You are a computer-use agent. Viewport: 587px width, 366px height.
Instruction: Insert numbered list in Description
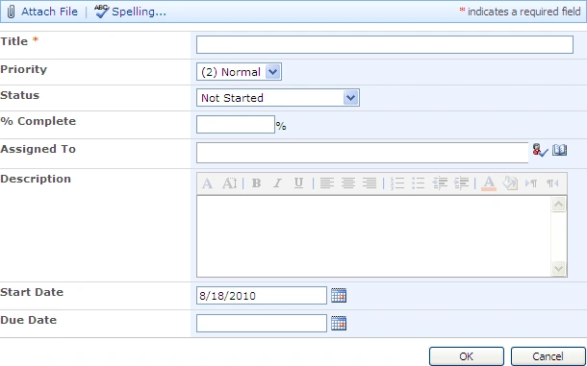(397, 183)
